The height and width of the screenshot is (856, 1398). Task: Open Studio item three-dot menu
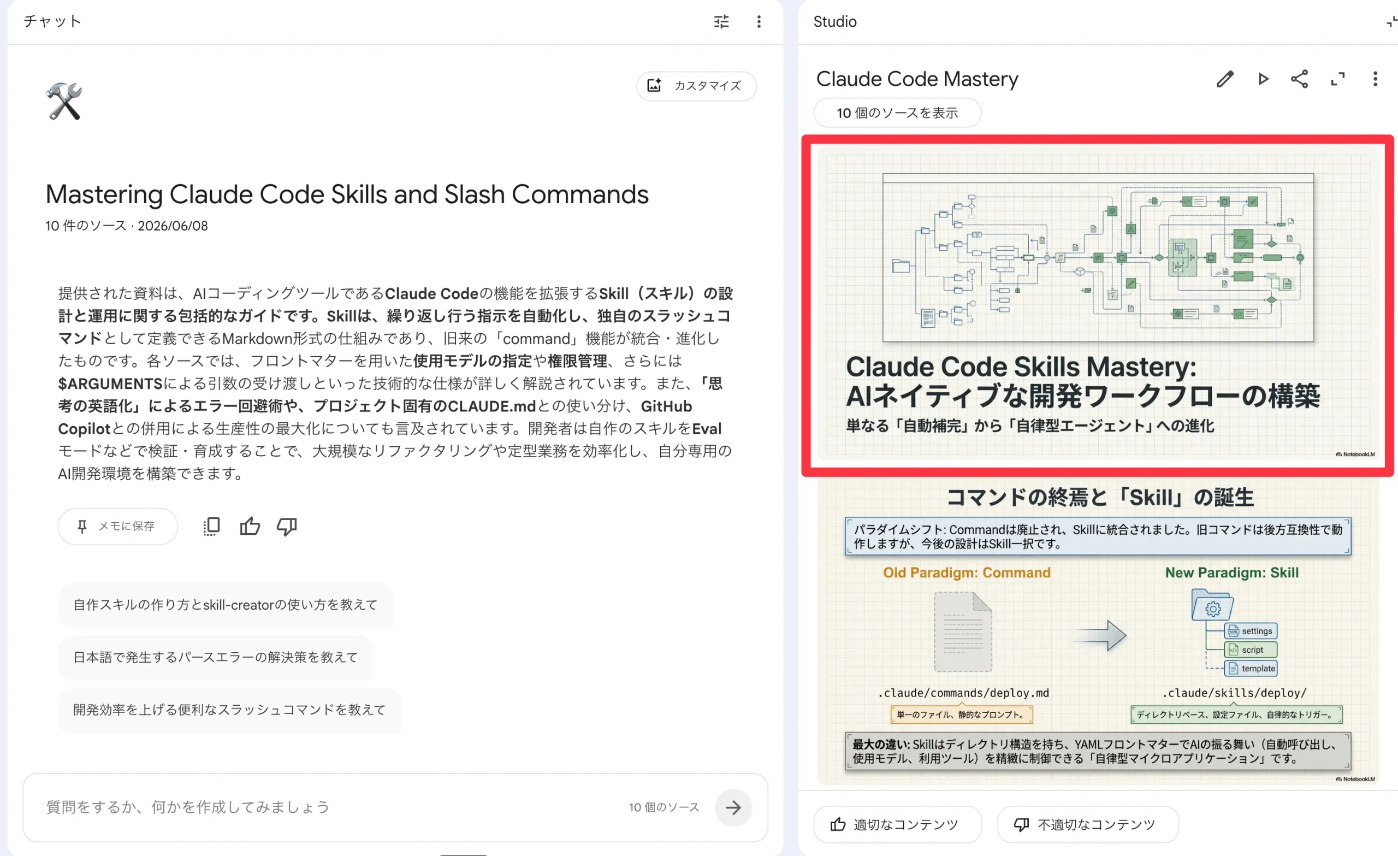click(1375, 79)
